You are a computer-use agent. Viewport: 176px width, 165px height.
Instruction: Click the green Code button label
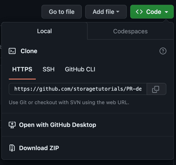coord(154,12)
